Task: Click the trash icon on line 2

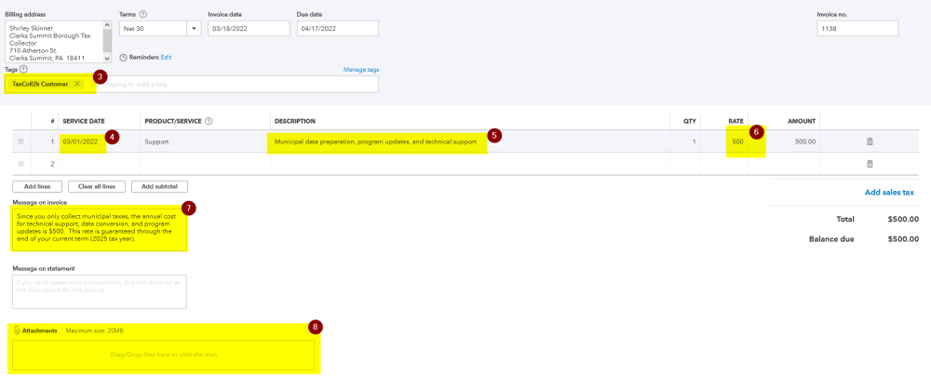Action: coord(870,164)
